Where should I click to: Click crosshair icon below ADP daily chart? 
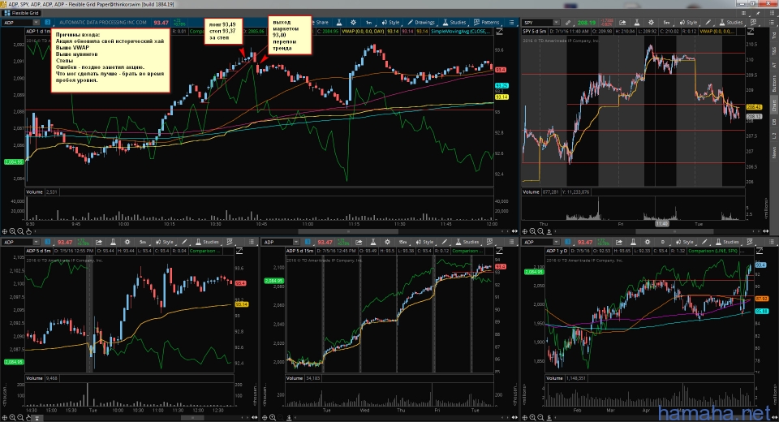coord(525,417)
